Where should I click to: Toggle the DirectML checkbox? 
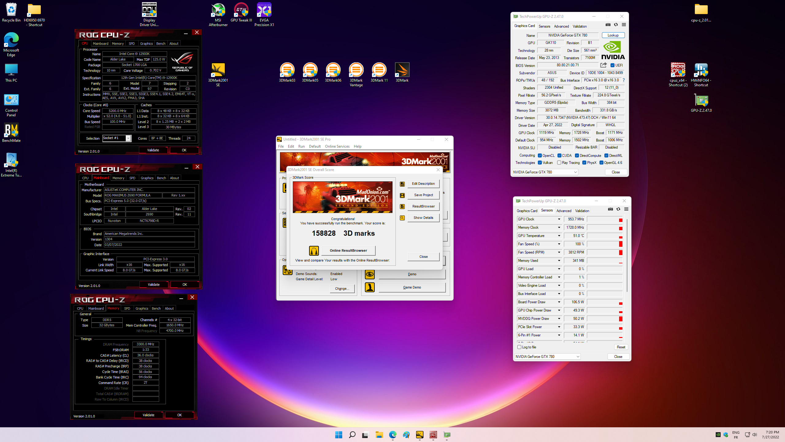(x=606, y=156)
